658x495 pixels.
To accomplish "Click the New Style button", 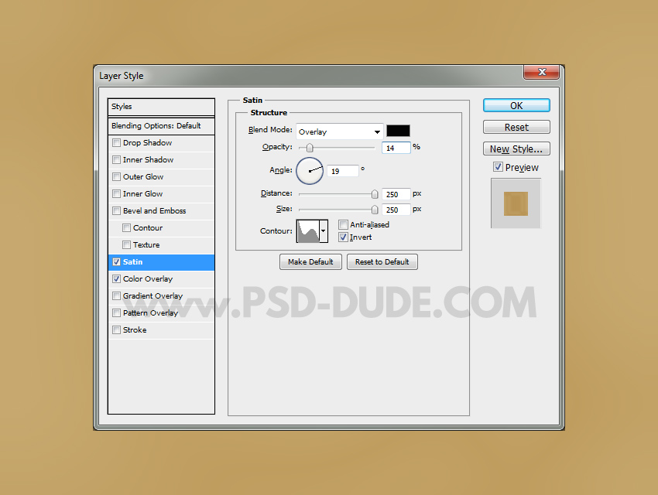I will [x=516, y=148].
